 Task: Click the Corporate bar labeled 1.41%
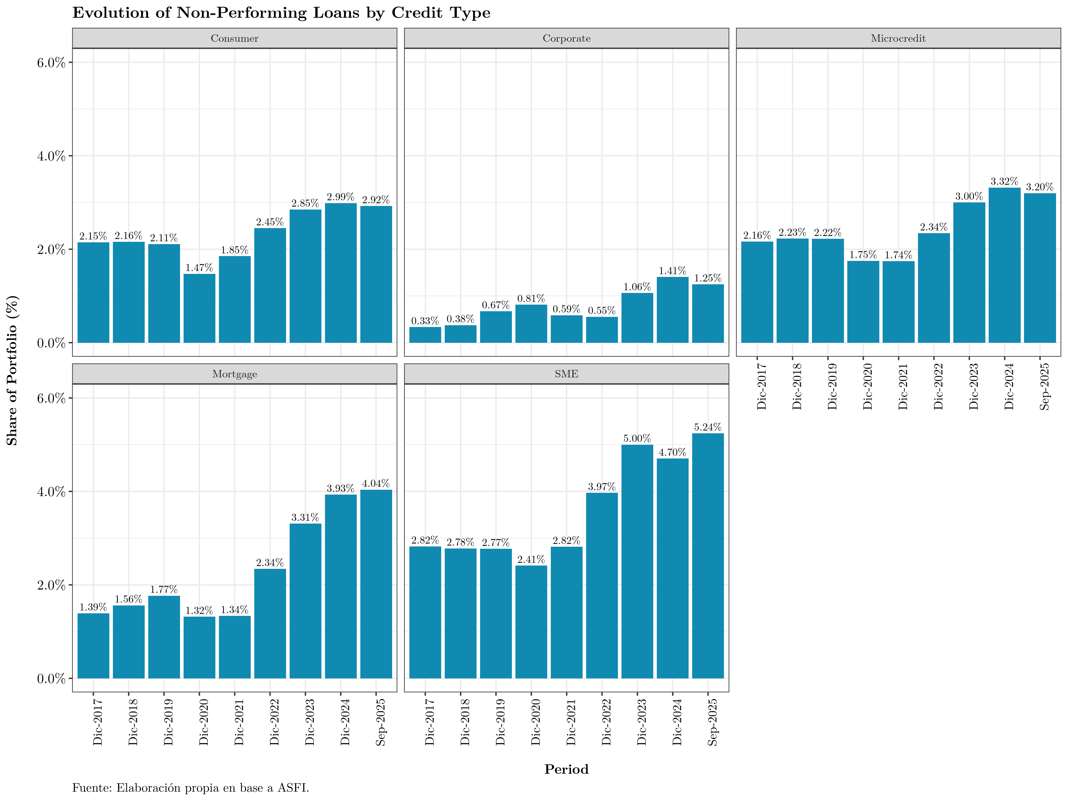[672, 309]
